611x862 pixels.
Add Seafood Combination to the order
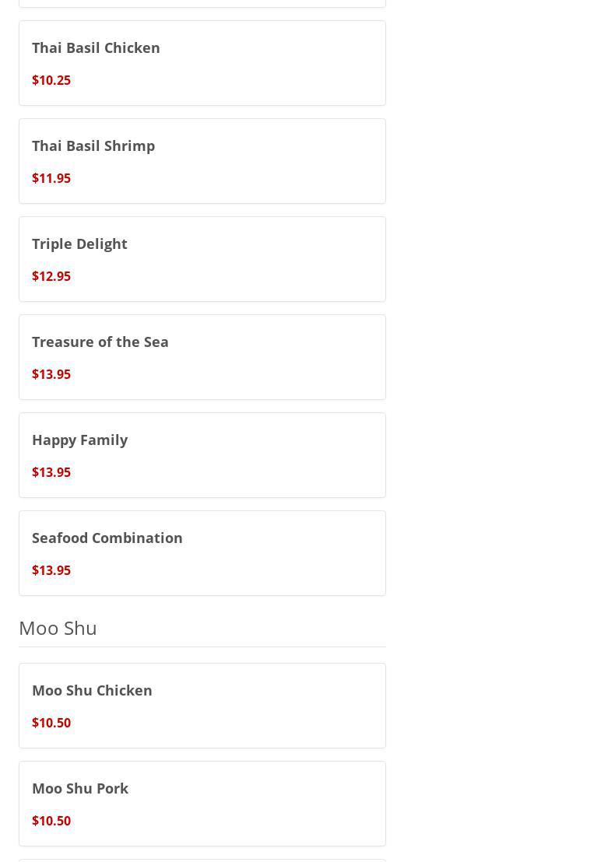(x=107, y=538)
